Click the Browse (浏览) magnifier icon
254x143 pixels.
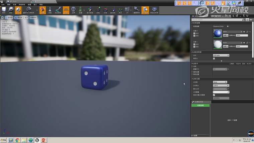tap(11, 10)
